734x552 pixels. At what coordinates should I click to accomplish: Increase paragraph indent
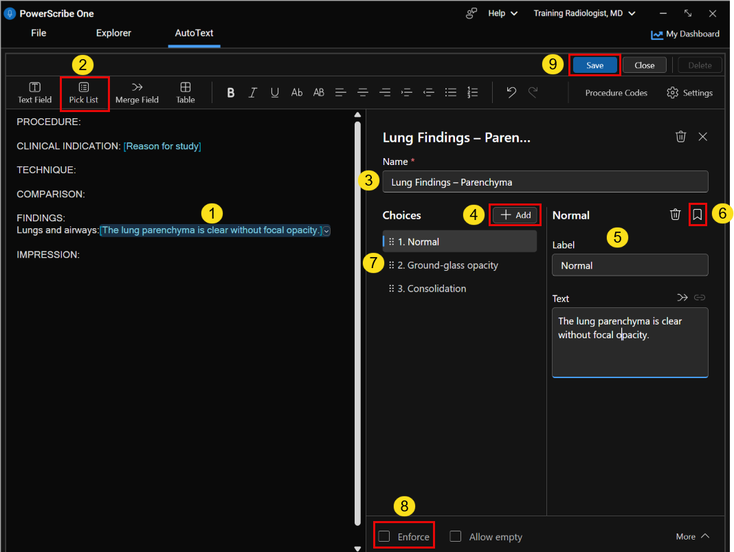pos(407,93)
